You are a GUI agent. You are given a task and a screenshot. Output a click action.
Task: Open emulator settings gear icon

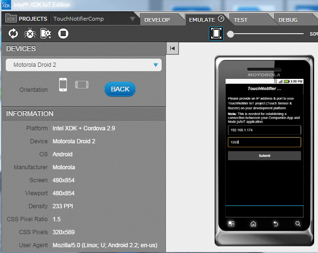pyautogui.click(x=46, y=34)
